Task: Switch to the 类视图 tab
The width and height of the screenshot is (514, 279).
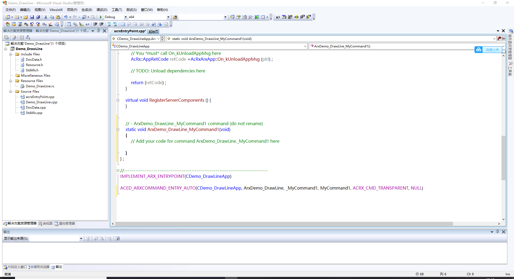Action: point(46,224)
